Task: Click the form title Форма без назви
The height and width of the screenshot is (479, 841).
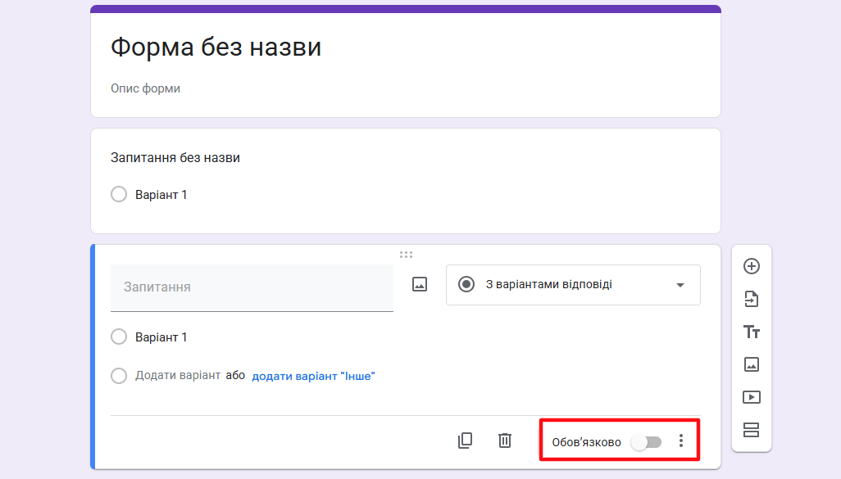Action: point(216,47)
